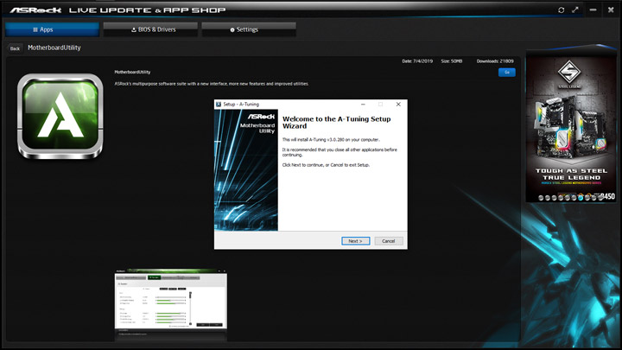Click the Back button
Image resolution: width=622 pixels, height=350 pixels.
click(15, 48)
